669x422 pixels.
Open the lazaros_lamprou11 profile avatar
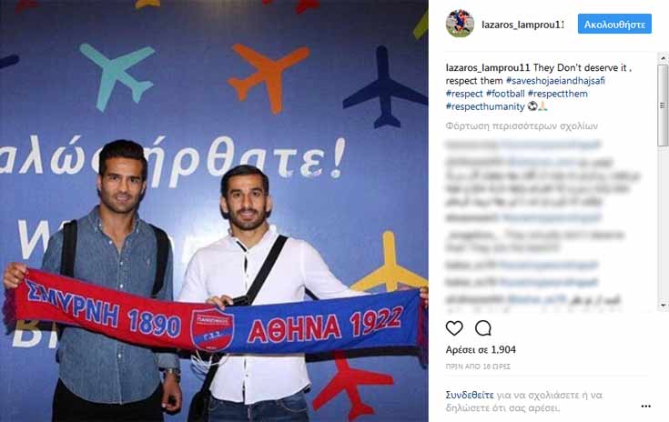coord(460,24)
